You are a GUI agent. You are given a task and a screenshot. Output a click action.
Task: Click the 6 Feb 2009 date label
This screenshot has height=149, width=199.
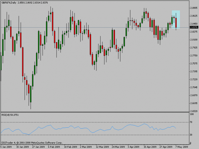point(54,147)
